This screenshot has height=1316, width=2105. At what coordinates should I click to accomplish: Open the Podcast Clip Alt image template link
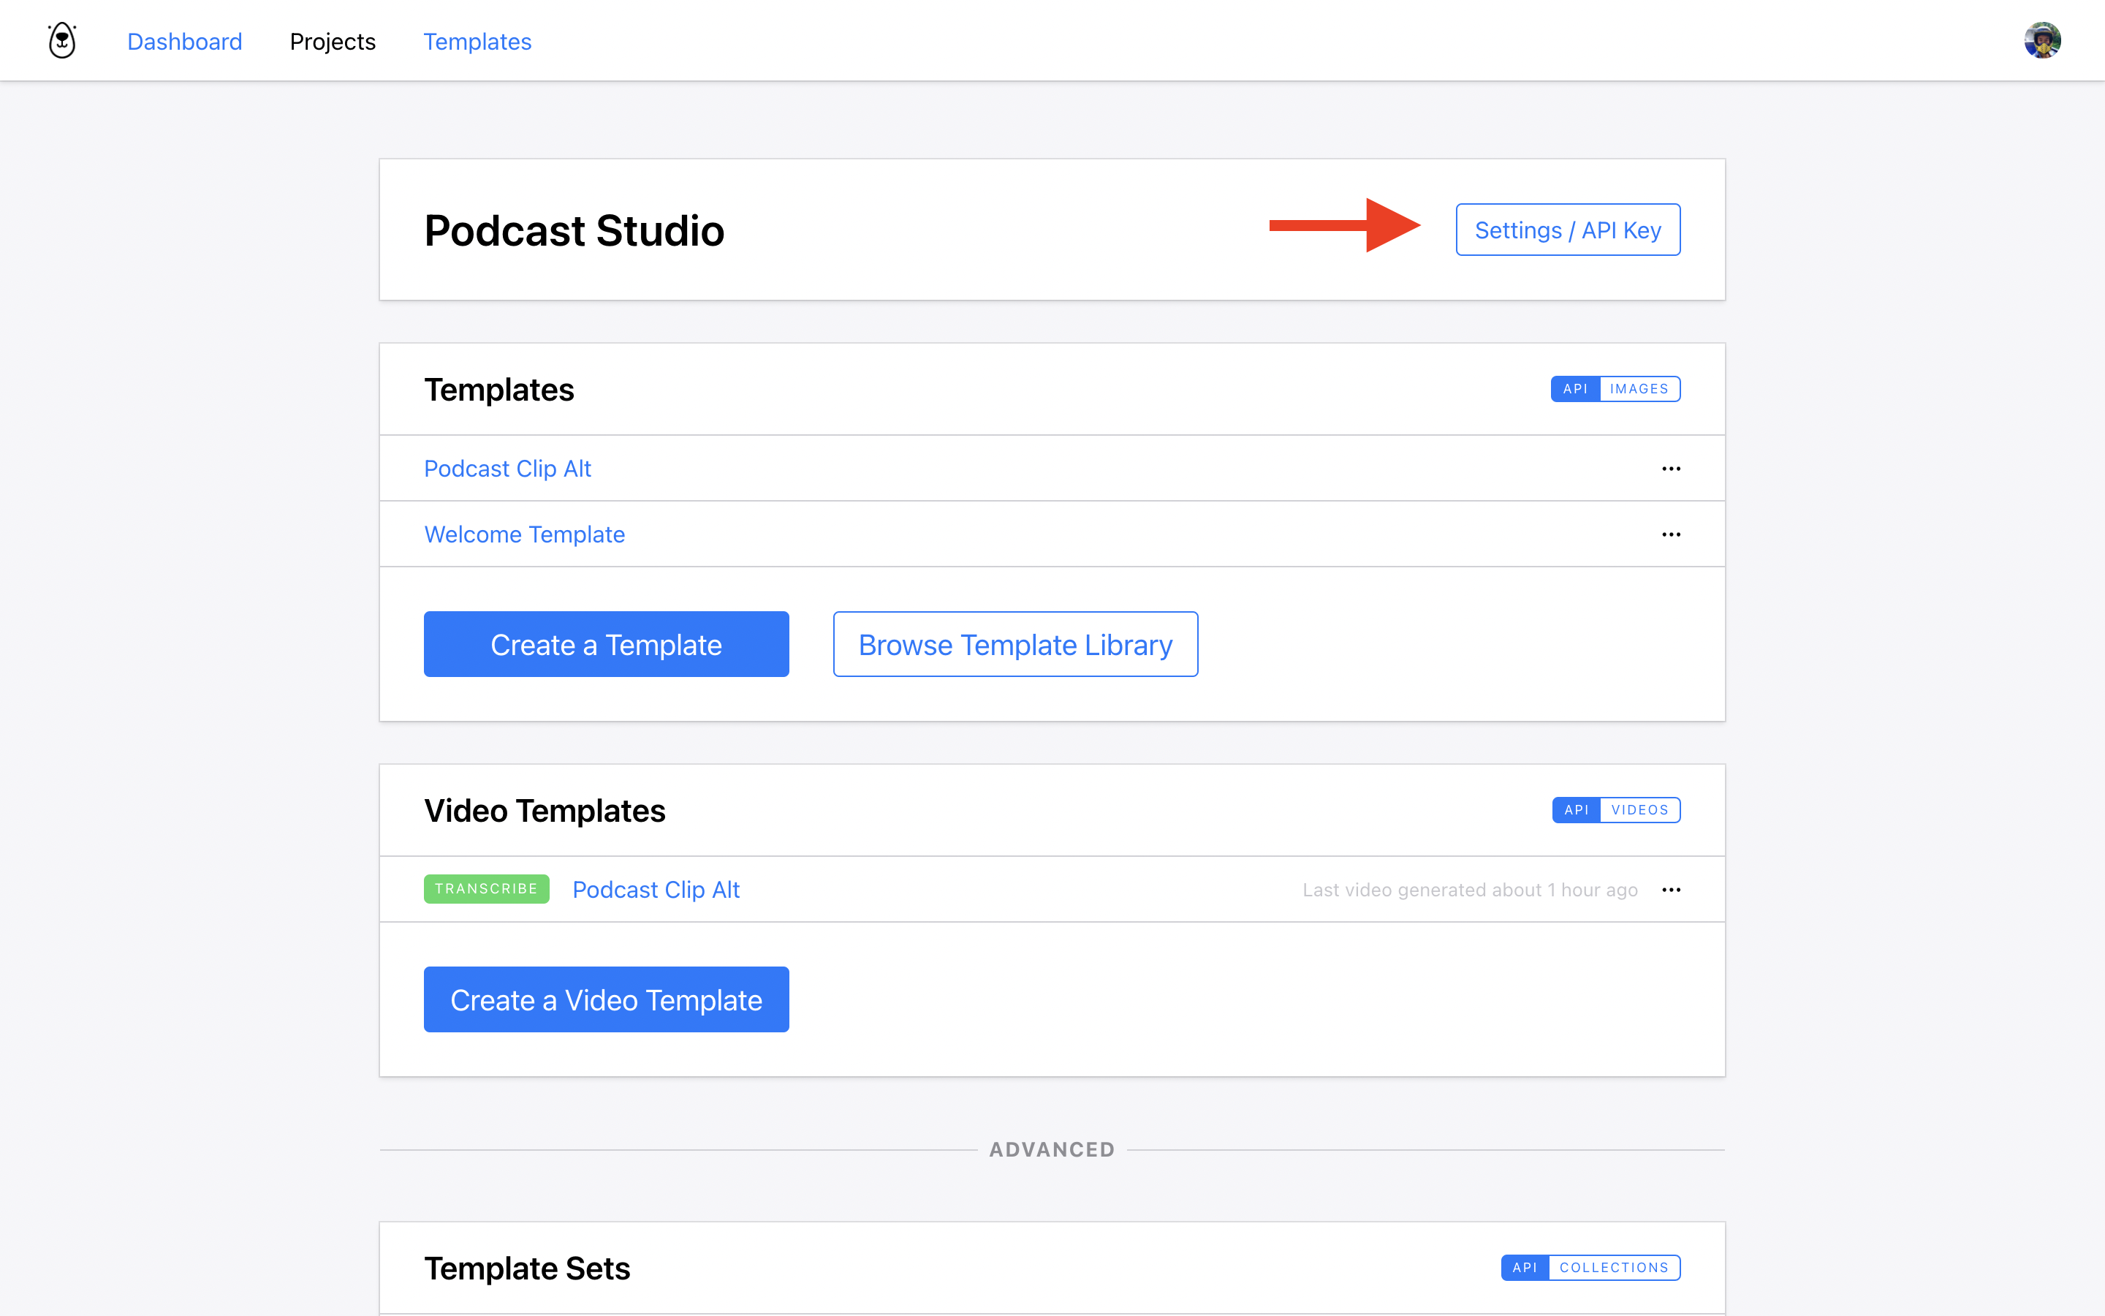[507, 468]
